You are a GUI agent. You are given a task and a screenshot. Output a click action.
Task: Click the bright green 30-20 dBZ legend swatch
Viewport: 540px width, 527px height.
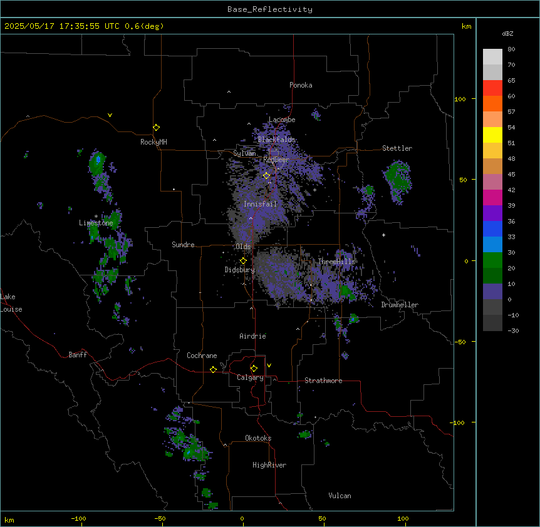[x=492, y=260]
